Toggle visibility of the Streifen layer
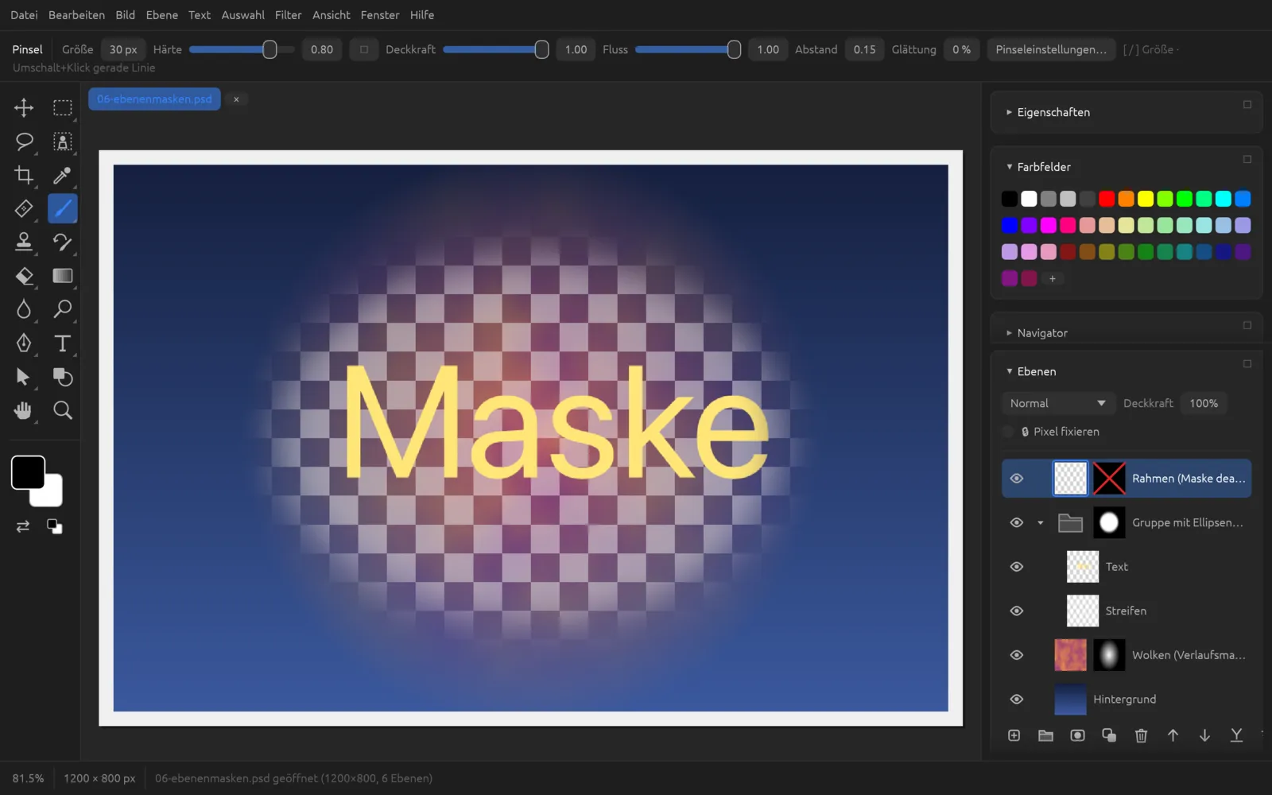The width and height of the screenshot is (1272, 795). (1016, 611)
